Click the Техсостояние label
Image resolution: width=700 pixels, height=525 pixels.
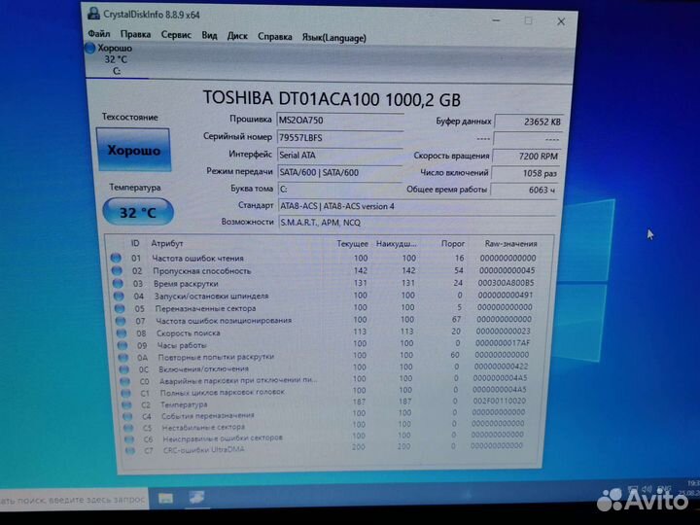coord(130,117)
